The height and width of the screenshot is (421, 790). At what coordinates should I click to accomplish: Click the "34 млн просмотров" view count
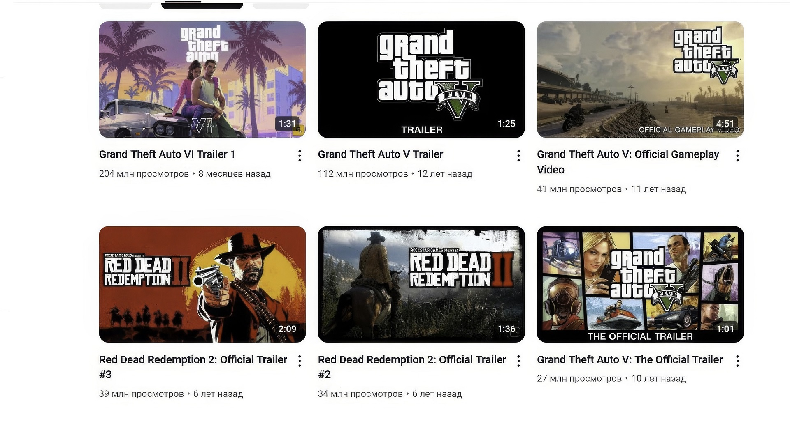point(360,394)
